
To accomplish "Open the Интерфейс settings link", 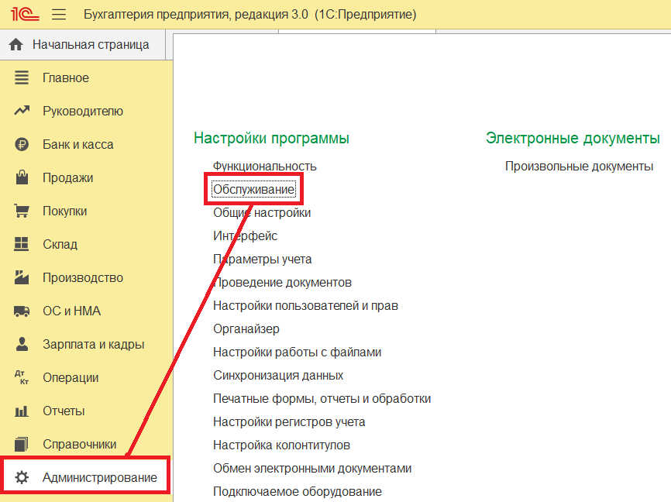I will 245,236.
